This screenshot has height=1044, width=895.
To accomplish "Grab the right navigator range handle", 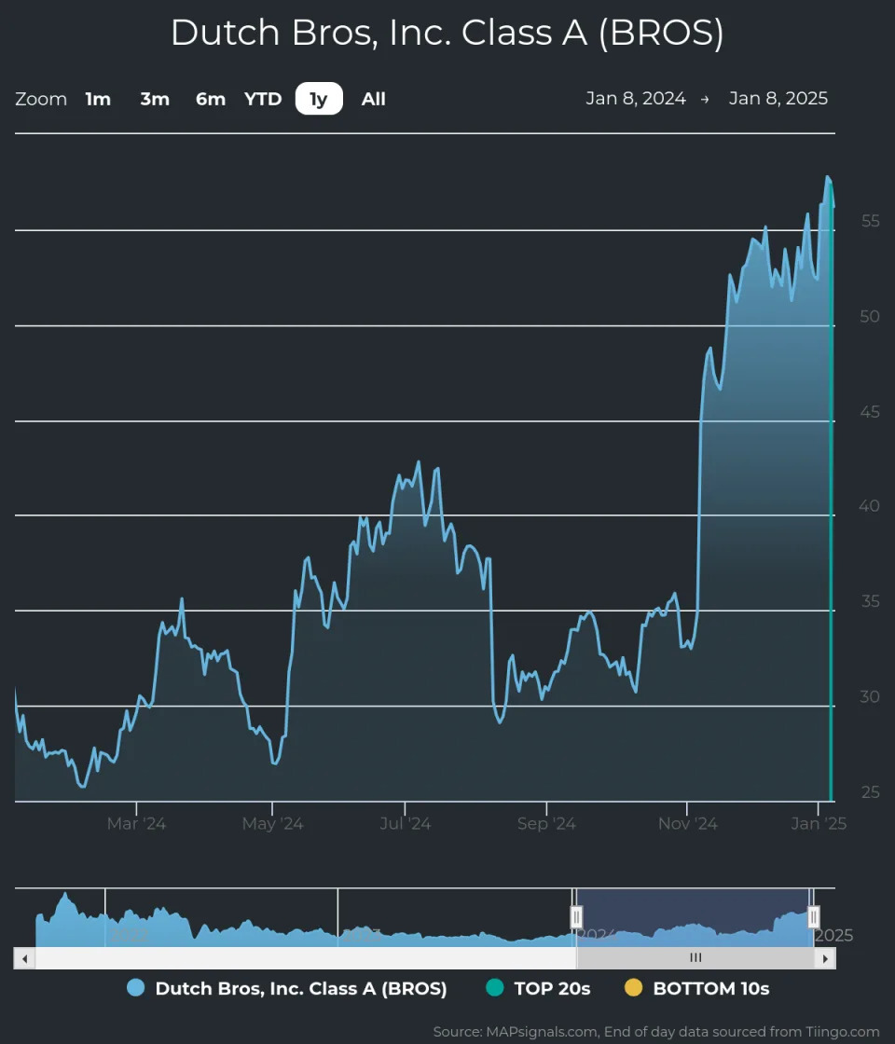I will point(813,917).
